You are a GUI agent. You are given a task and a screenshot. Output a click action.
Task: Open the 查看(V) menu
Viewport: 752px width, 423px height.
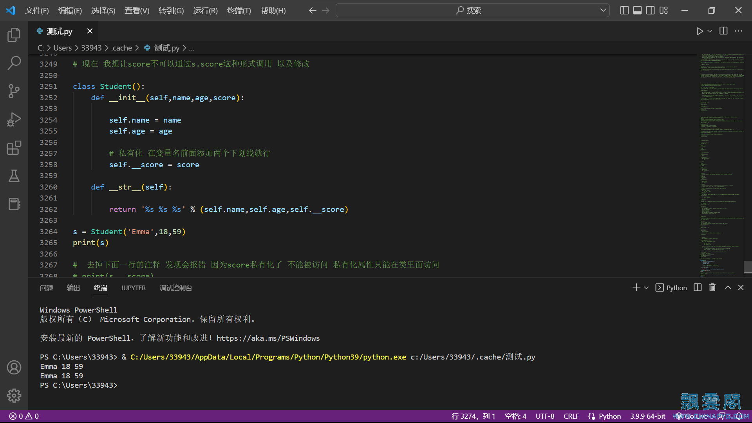pos(137,11)
